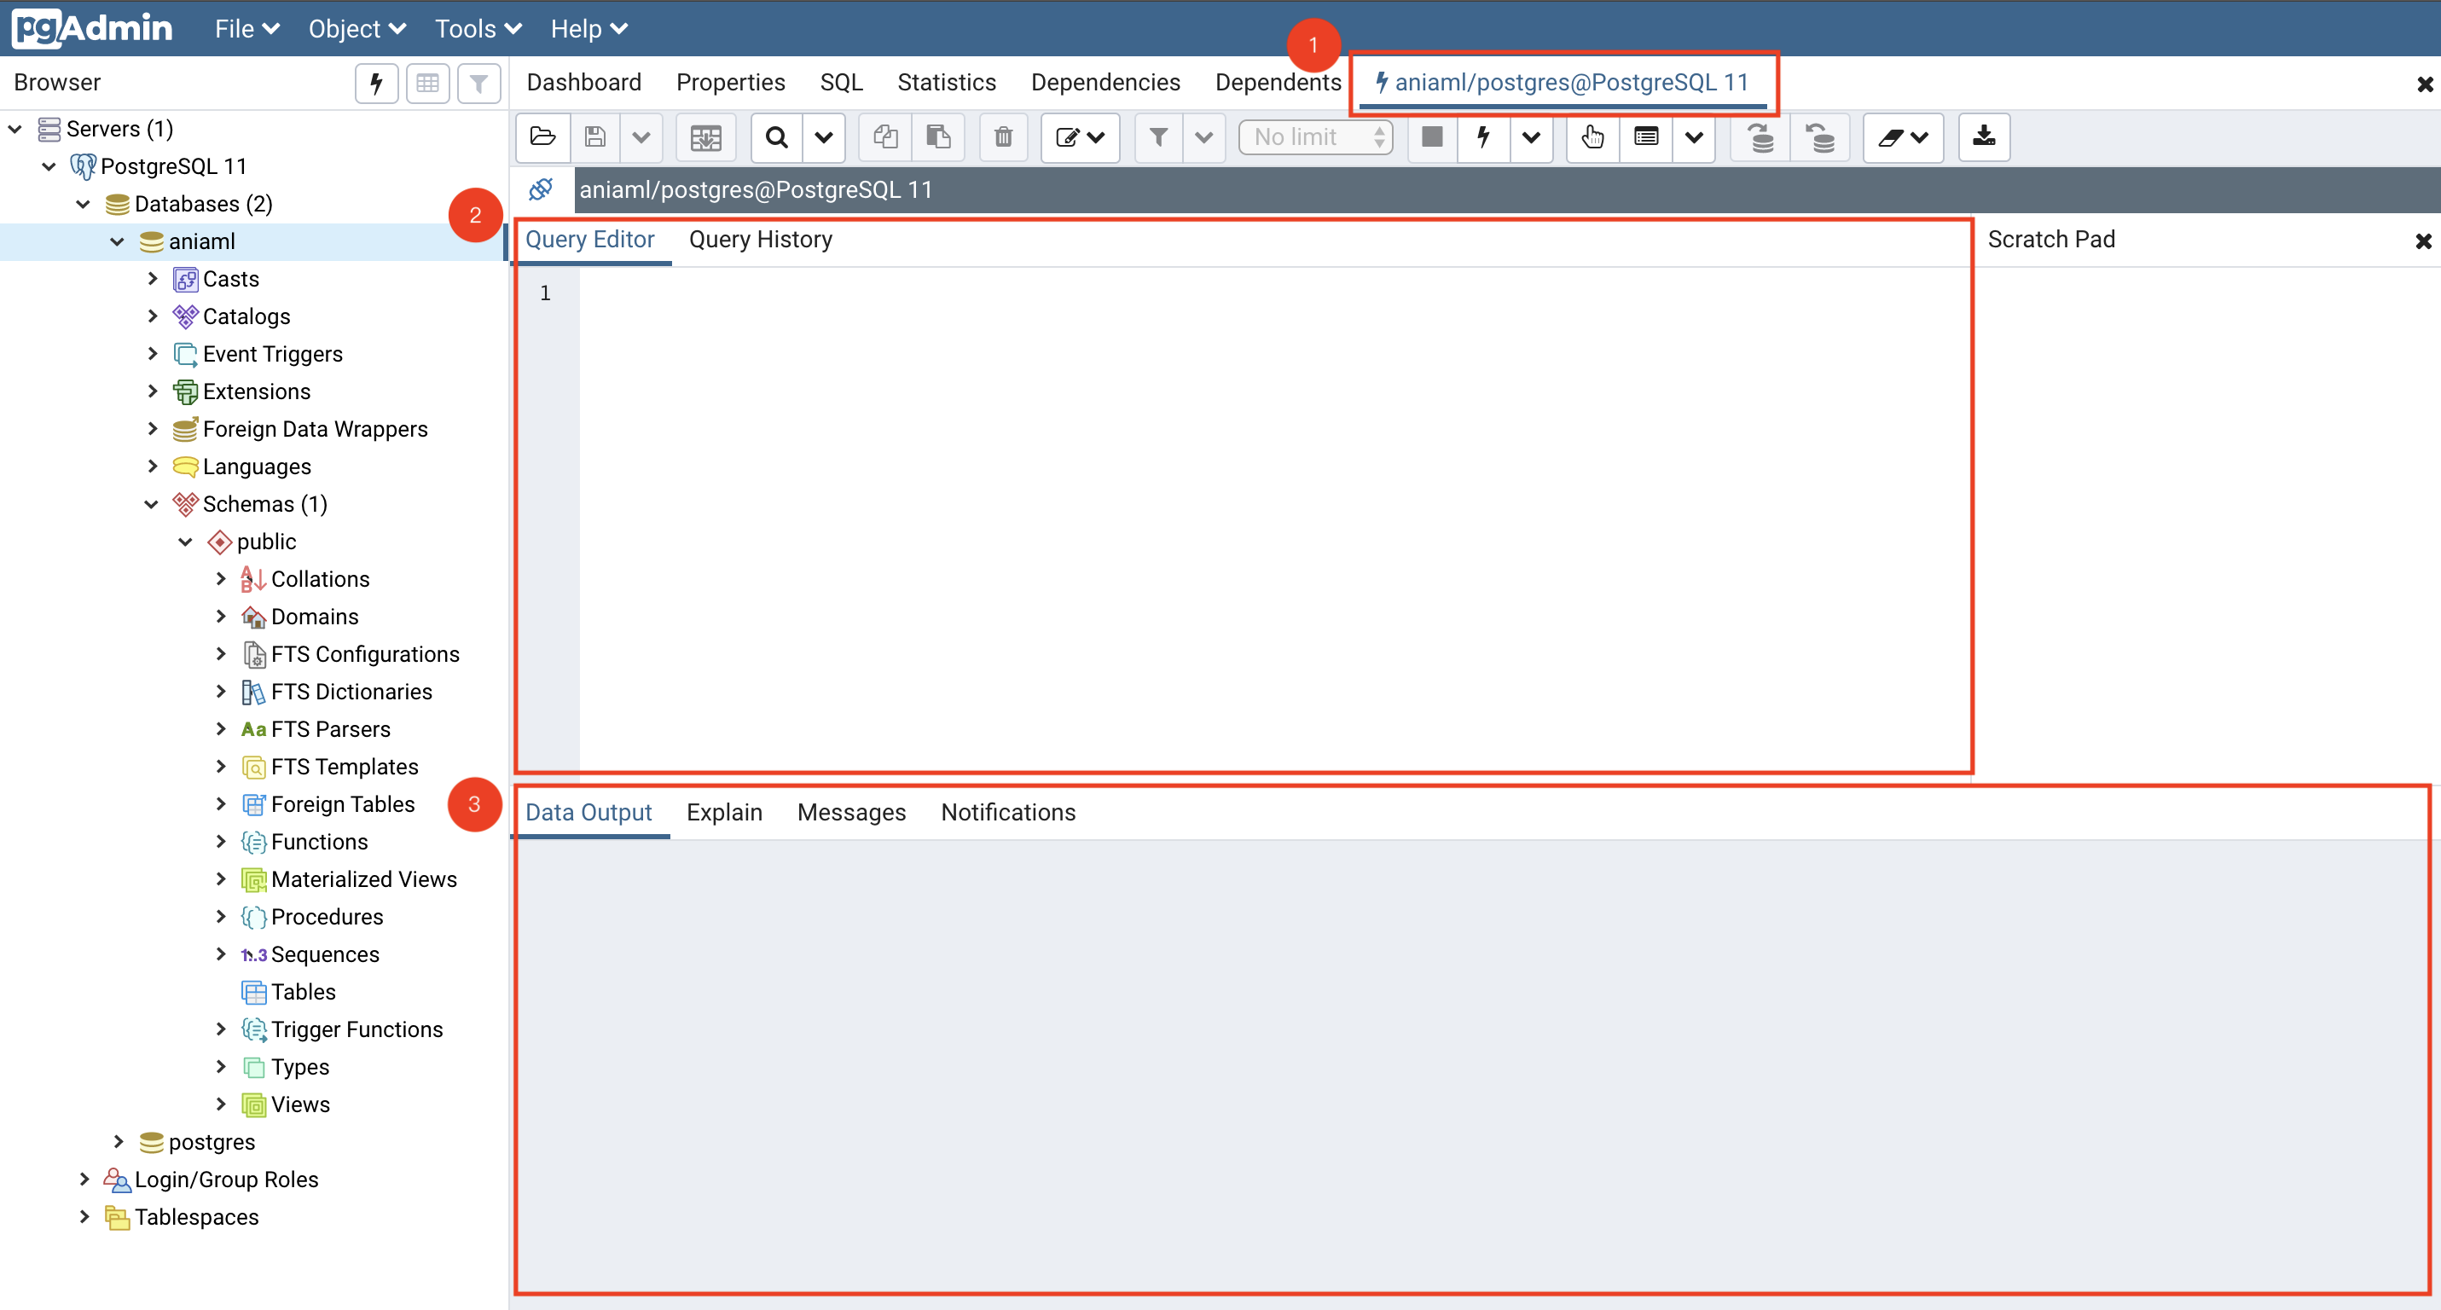Save the query with the floppy disk icon
Image resolution: width=2441 pixels, height=1310 pixels.
coord(595,137)
